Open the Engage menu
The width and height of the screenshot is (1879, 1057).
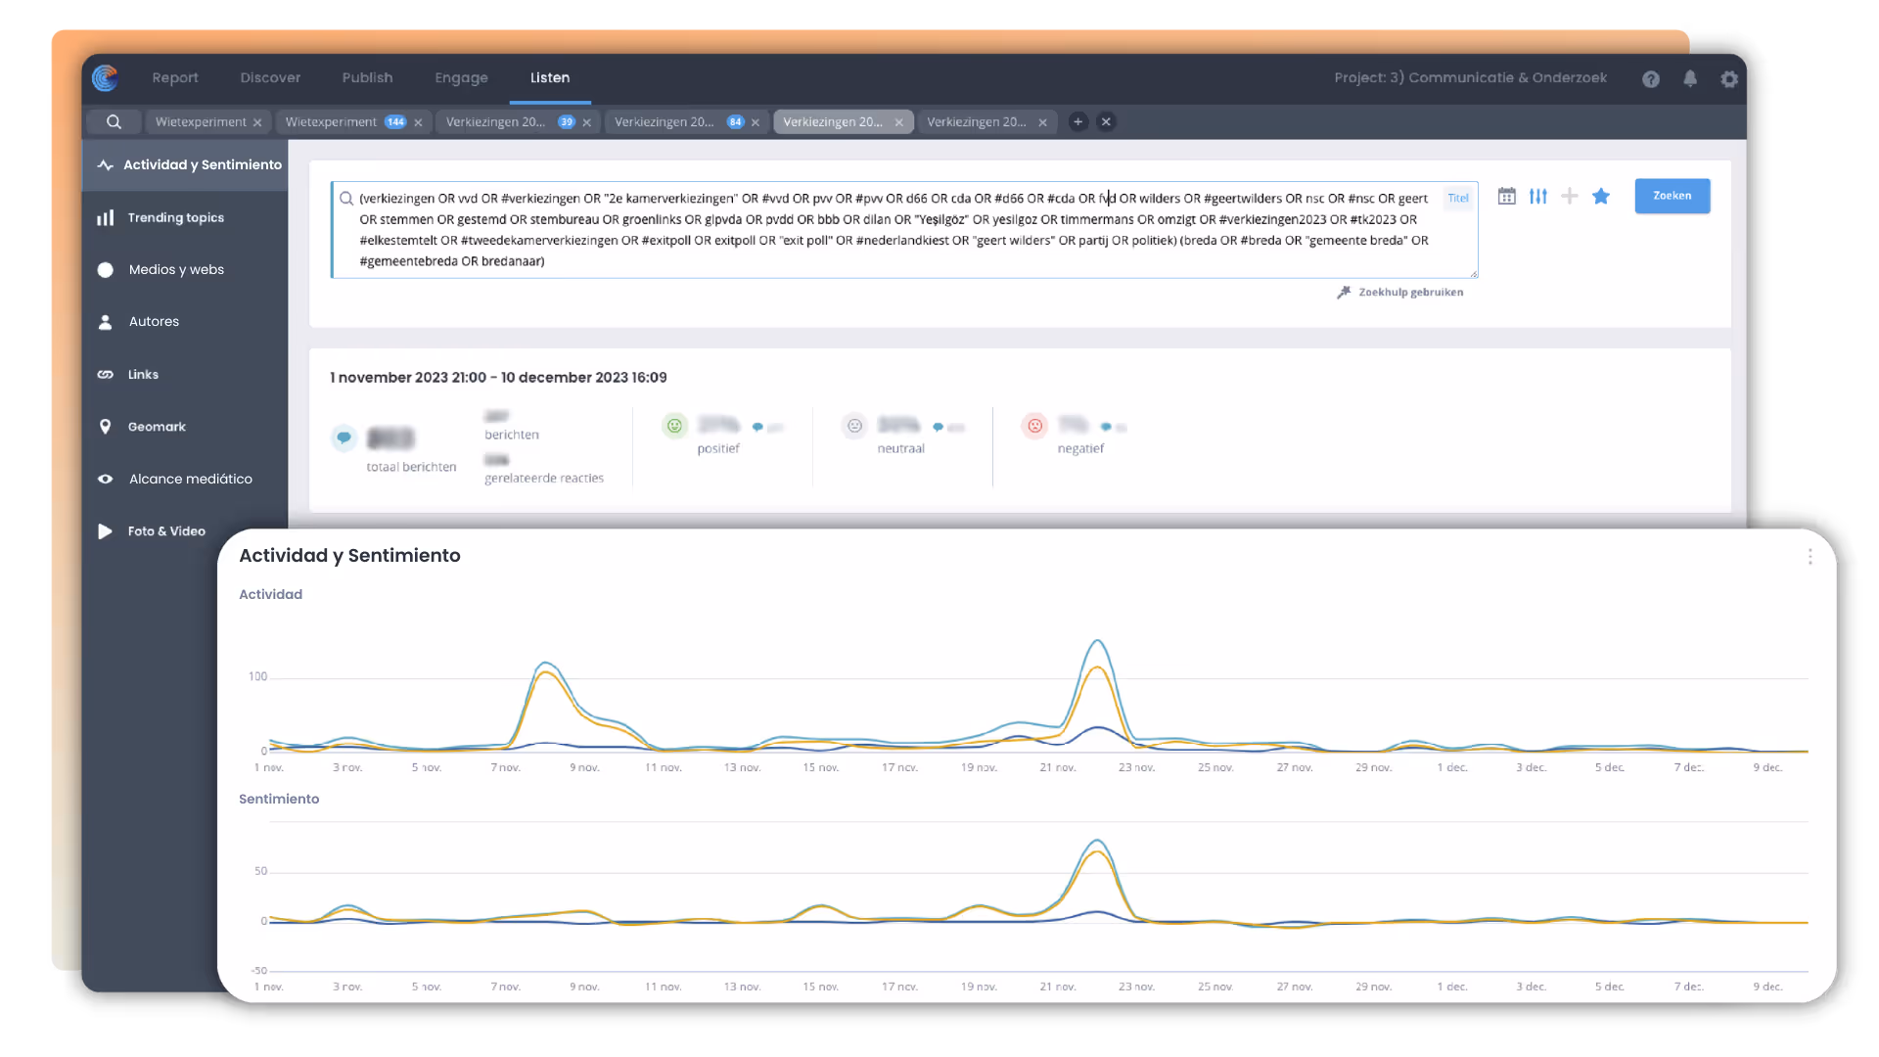[461, 77]
